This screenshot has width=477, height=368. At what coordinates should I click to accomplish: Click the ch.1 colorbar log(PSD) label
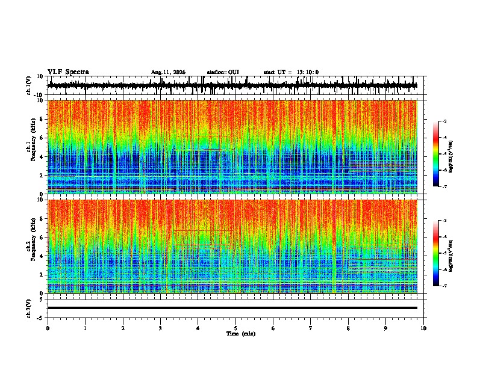(x=451, y=156)
